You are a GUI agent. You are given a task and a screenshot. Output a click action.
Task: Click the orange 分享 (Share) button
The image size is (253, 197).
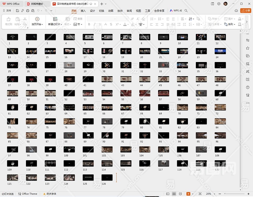[x=245, y=11]
